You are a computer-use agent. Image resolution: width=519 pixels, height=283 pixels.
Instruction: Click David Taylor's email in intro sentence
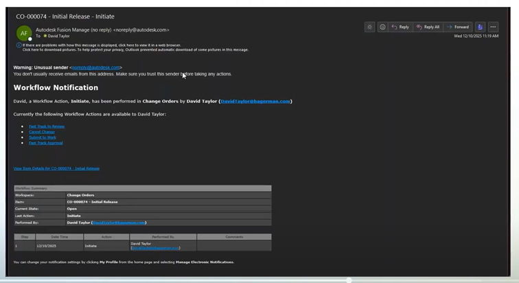255,102
